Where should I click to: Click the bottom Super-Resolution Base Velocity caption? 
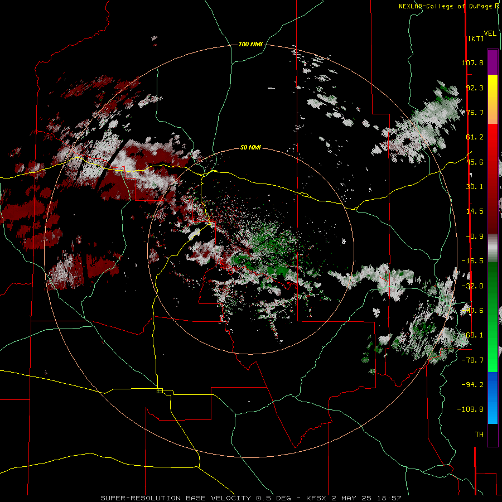pyautogui.click(x=250, y=498)
